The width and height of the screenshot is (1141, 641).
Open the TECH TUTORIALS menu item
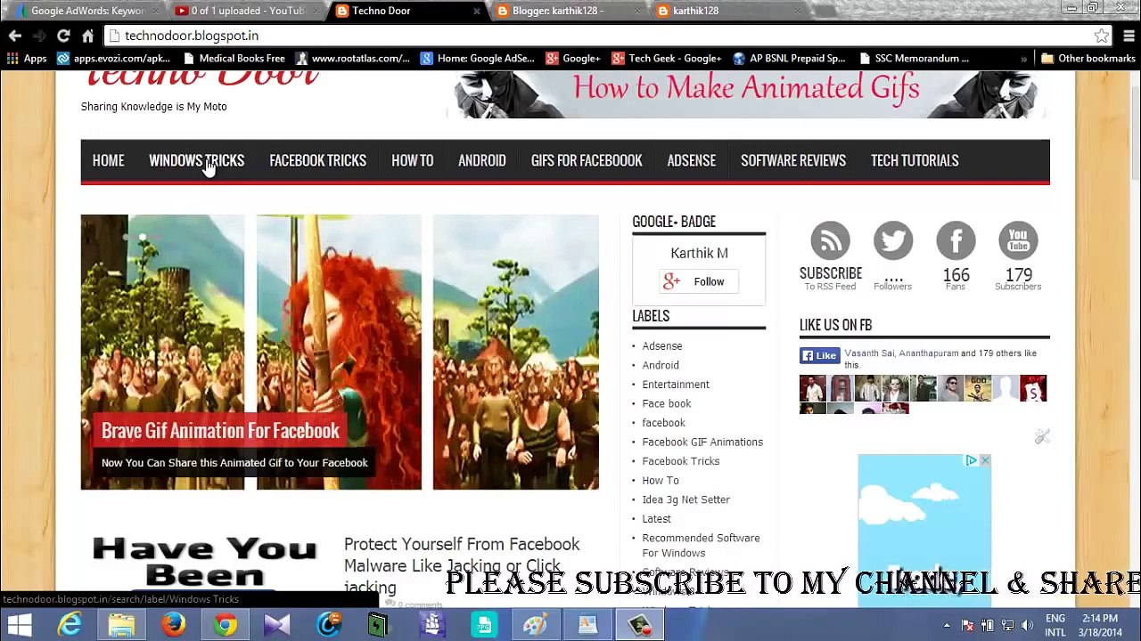point(915,161)
